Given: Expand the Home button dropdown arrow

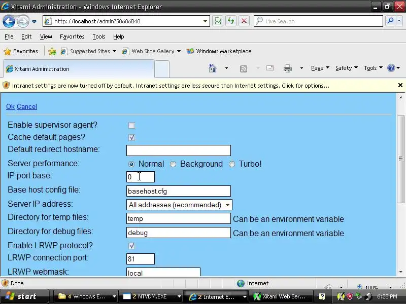Looking at the screenshot, I should click(226, 68).
